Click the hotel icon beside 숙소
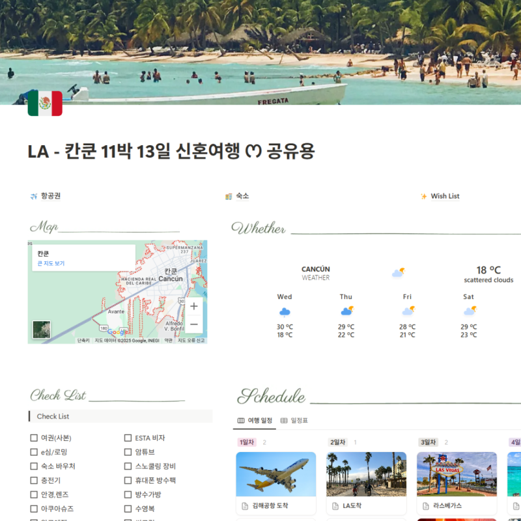Screen dimensions: 521x521 pyautogui.click(x=229, y=197)
